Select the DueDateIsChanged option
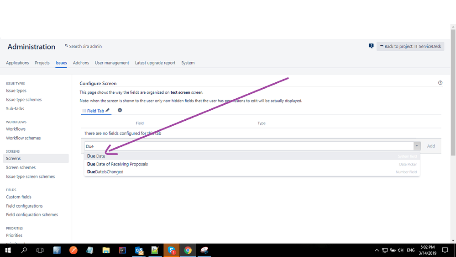The height and width of the screenshot is (257, 456). click(252, 172)
